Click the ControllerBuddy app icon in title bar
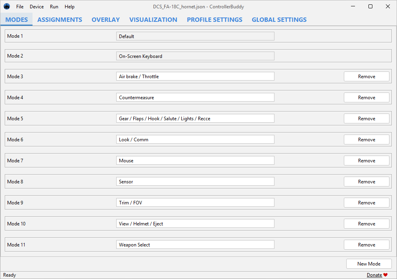 (x=7, y=6)
